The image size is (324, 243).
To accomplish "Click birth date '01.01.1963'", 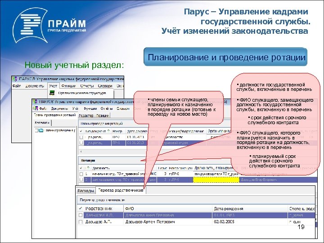I will (224, 215).
